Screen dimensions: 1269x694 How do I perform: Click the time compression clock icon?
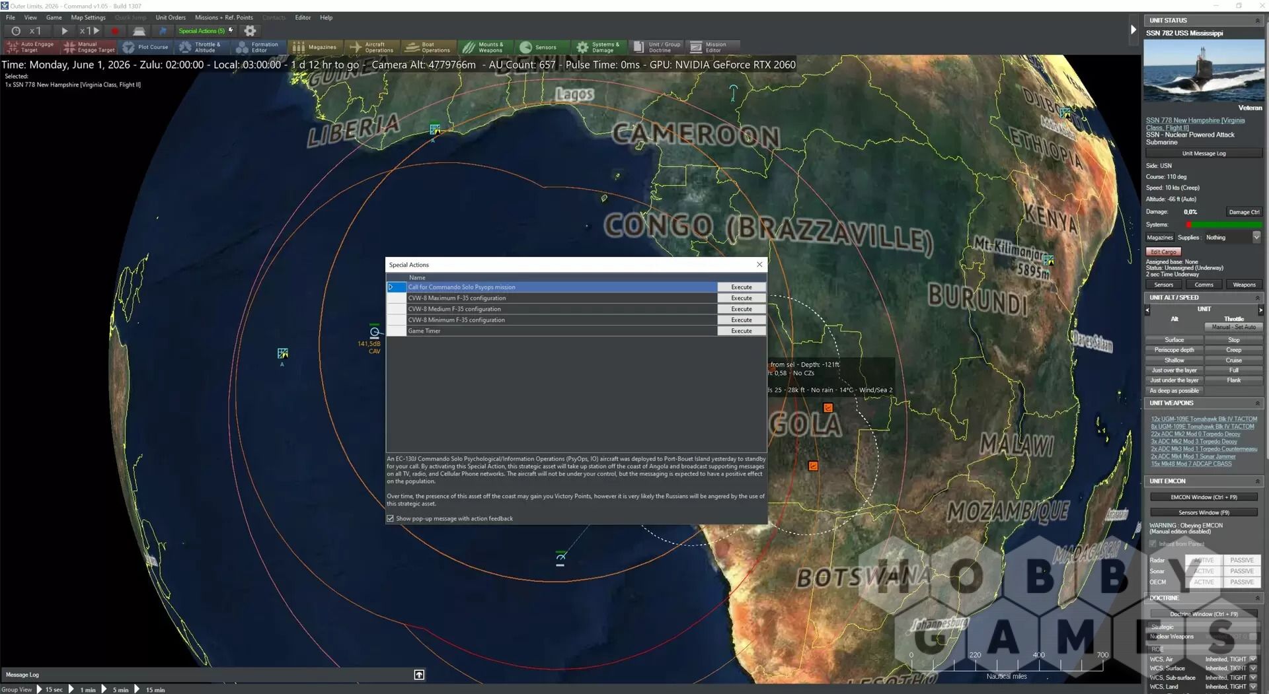[16, 31]
